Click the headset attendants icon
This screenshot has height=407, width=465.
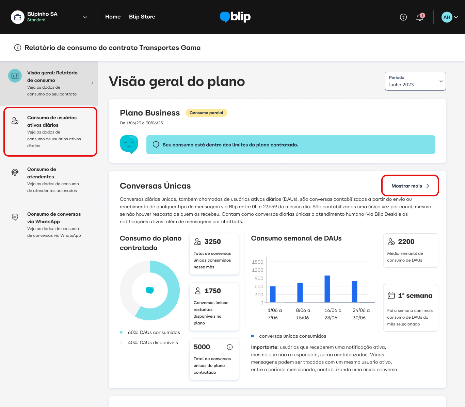coord(15,172)
